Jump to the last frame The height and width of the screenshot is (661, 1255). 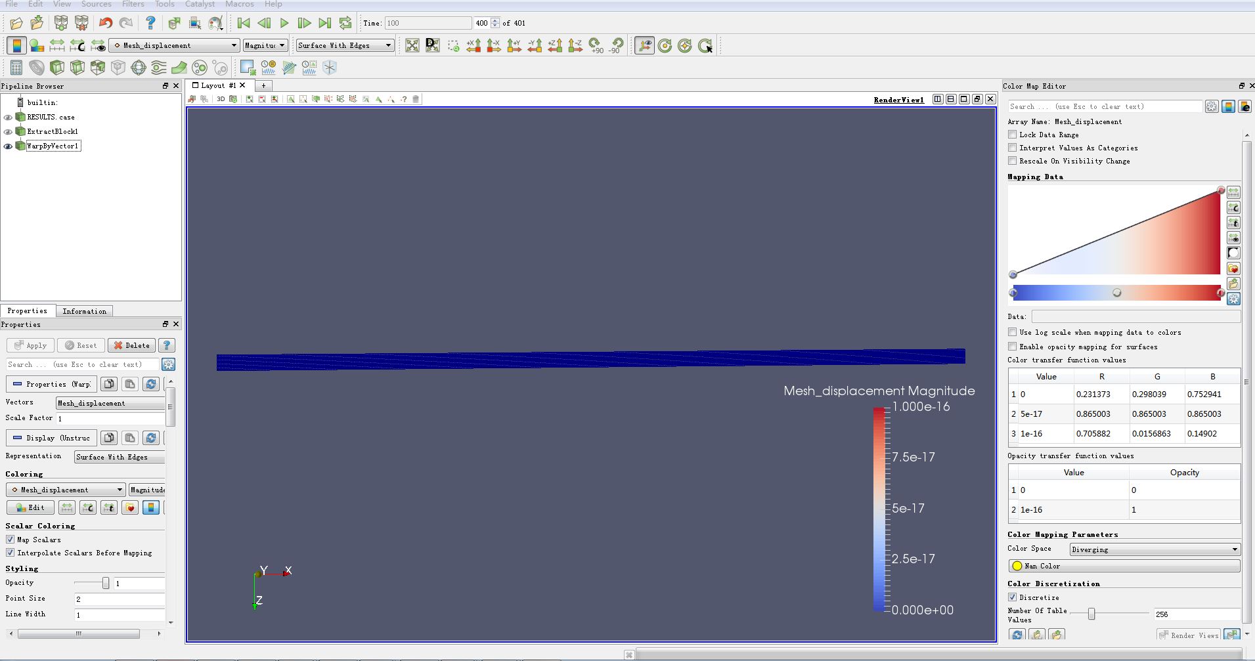(x=324, y=23)
